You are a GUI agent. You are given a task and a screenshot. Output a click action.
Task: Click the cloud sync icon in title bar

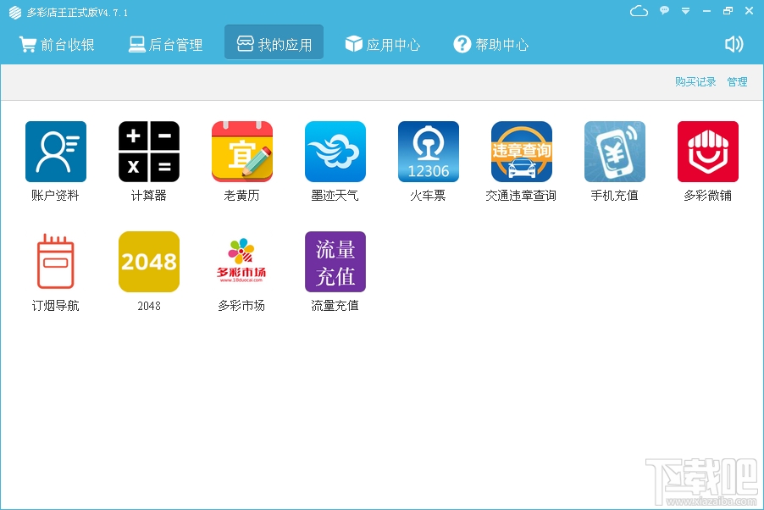click(639, 11)
